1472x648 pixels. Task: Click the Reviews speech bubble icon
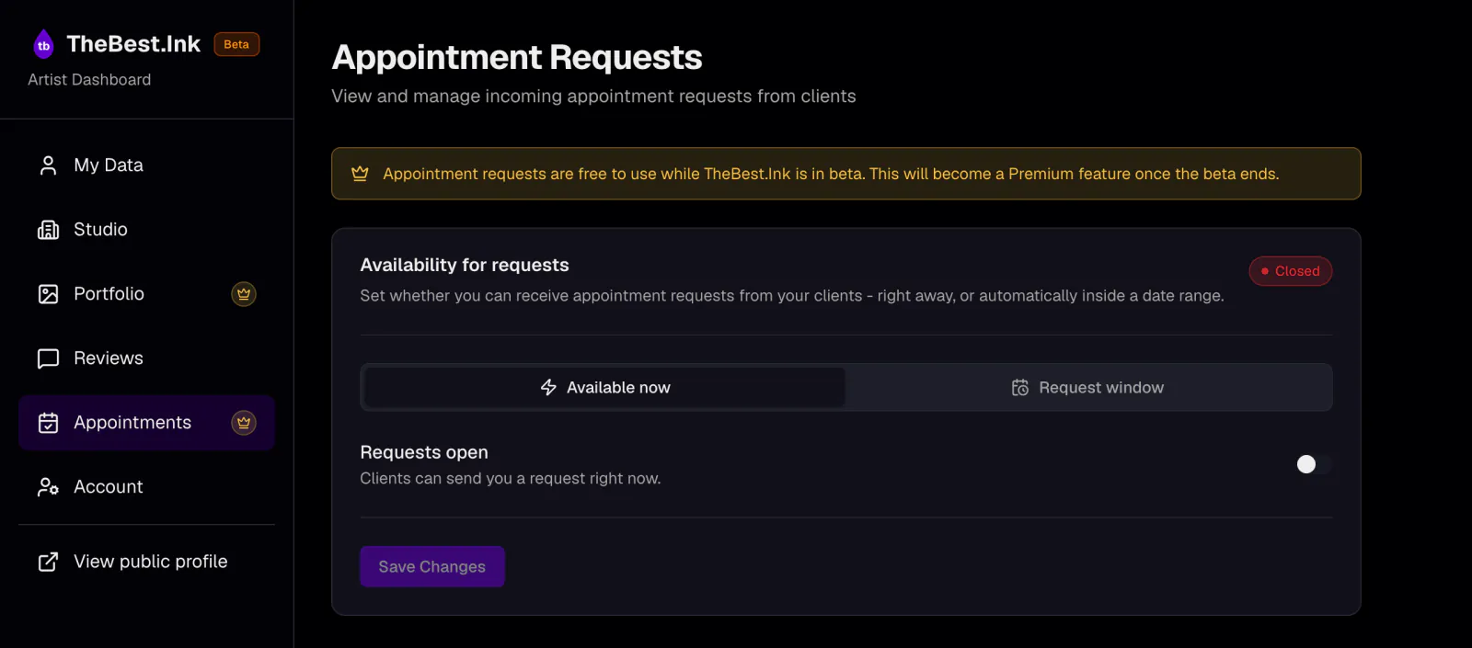[x=48, y=358]
